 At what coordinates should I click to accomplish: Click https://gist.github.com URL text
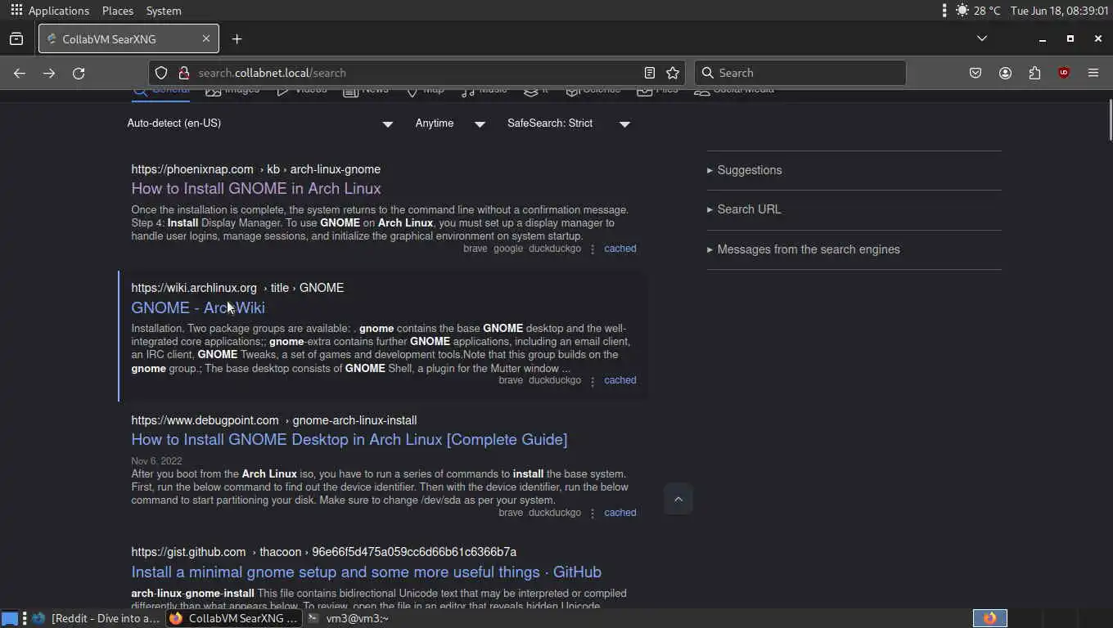[188, 552]
